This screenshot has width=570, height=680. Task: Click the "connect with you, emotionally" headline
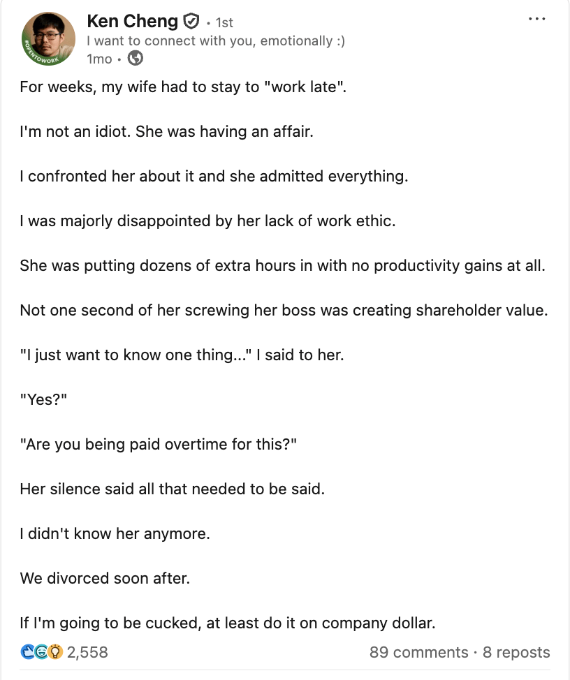click(x=216, y=41)
